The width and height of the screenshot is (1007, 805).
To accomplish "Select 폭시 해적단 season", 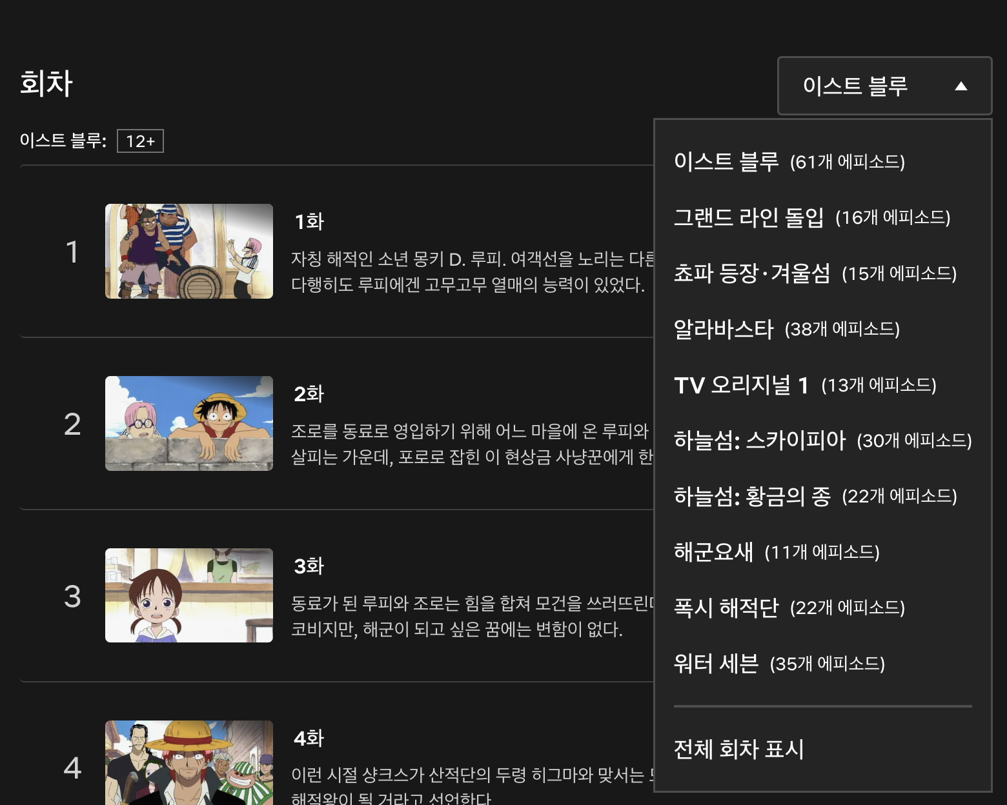I will tap(823, 608).
